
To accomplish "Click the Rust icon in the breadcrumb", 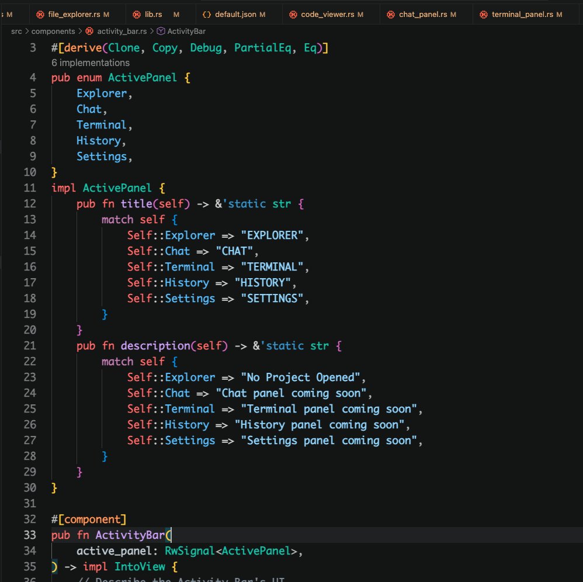I will (89, 31).
